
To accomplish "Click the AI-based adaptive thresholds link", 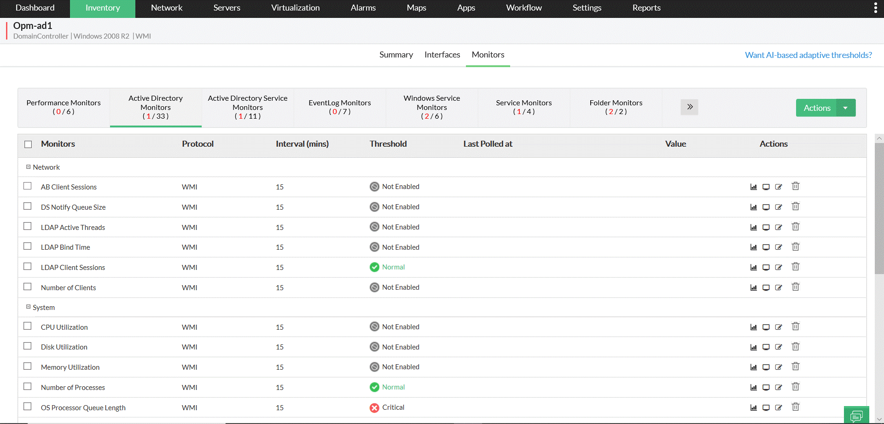I will 808,55.
